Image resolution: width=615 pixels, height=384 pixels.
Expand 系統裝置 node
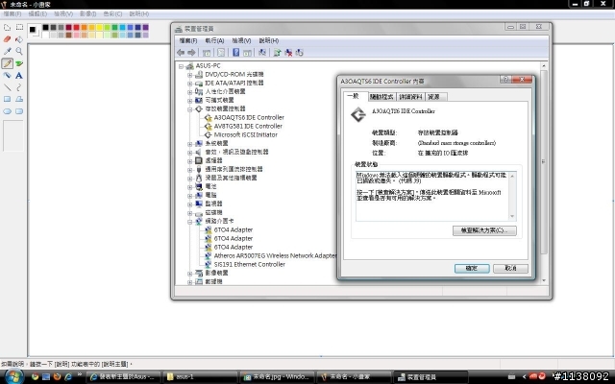click(190, 143)
